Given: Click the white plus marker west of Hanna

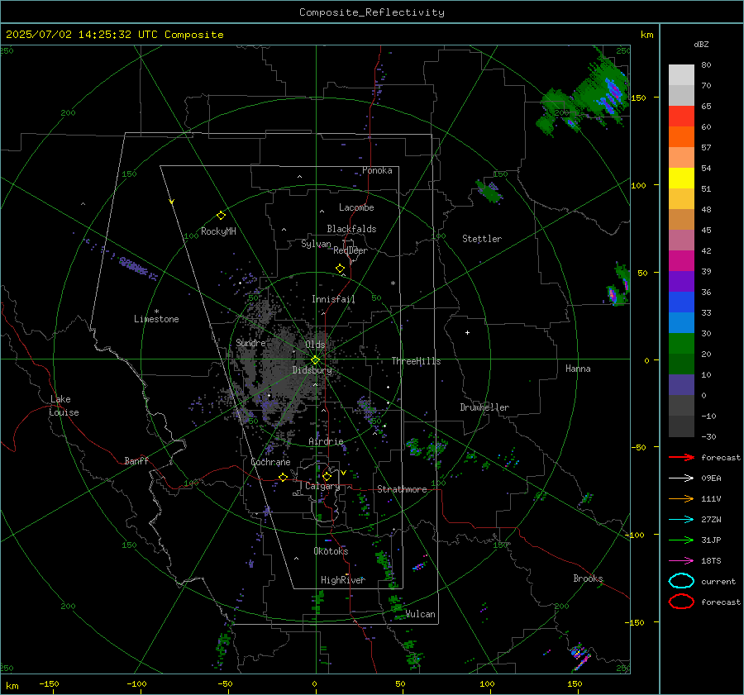Looking at the screenshot, I should pyautogui.click(x=467, y=332).
